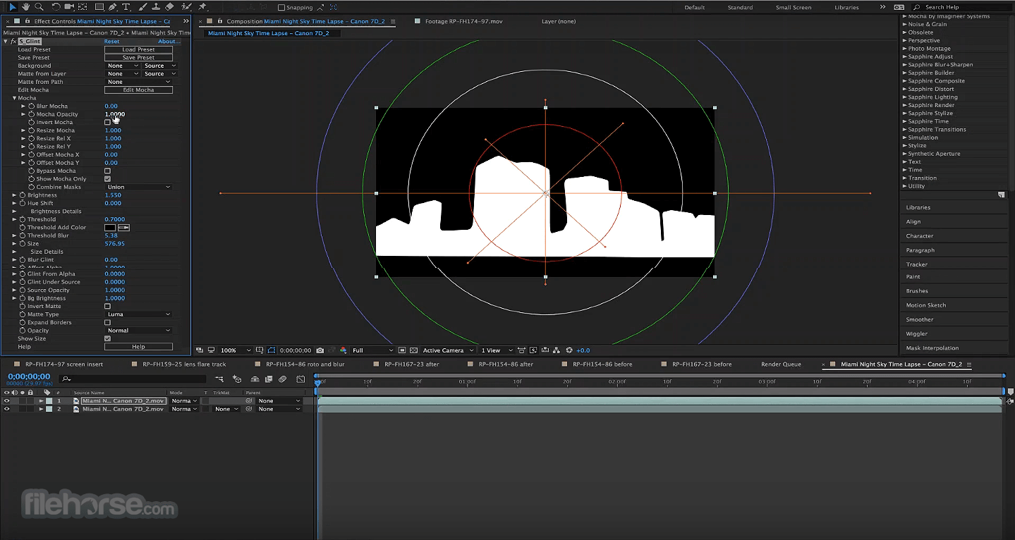
Task: Open the Full resolution dropdown
Action: [372, 350]
